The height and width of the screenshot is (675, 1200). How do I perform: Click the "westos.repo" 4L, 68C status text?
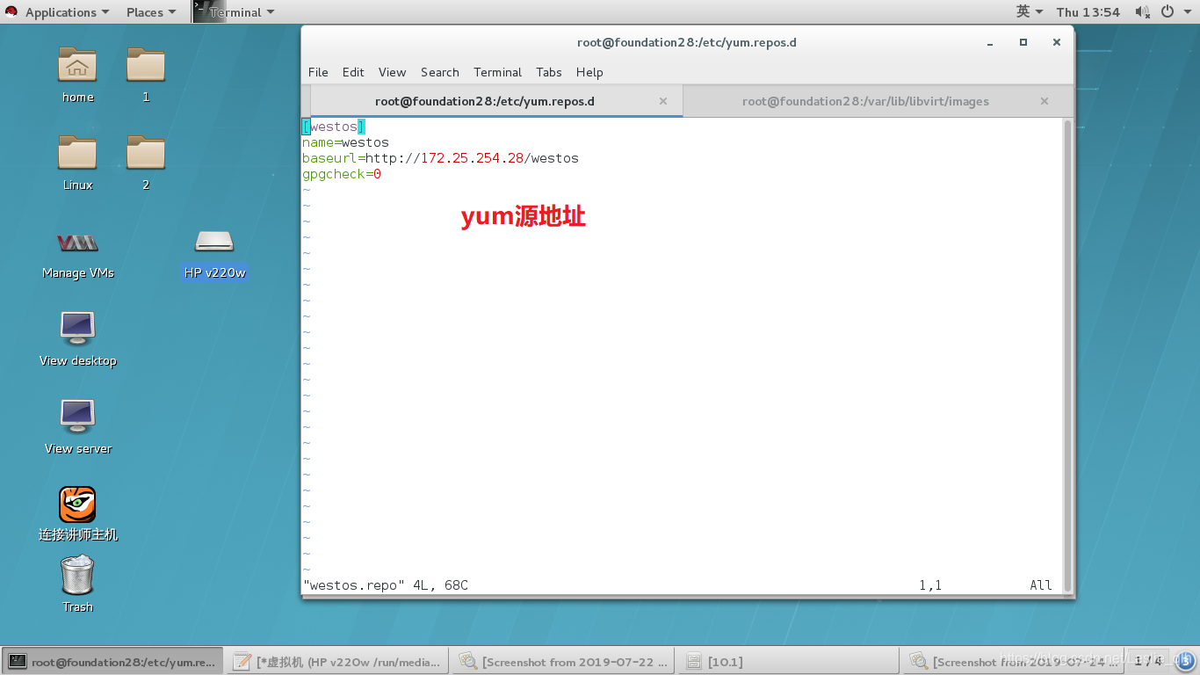[x=386, y=585]
